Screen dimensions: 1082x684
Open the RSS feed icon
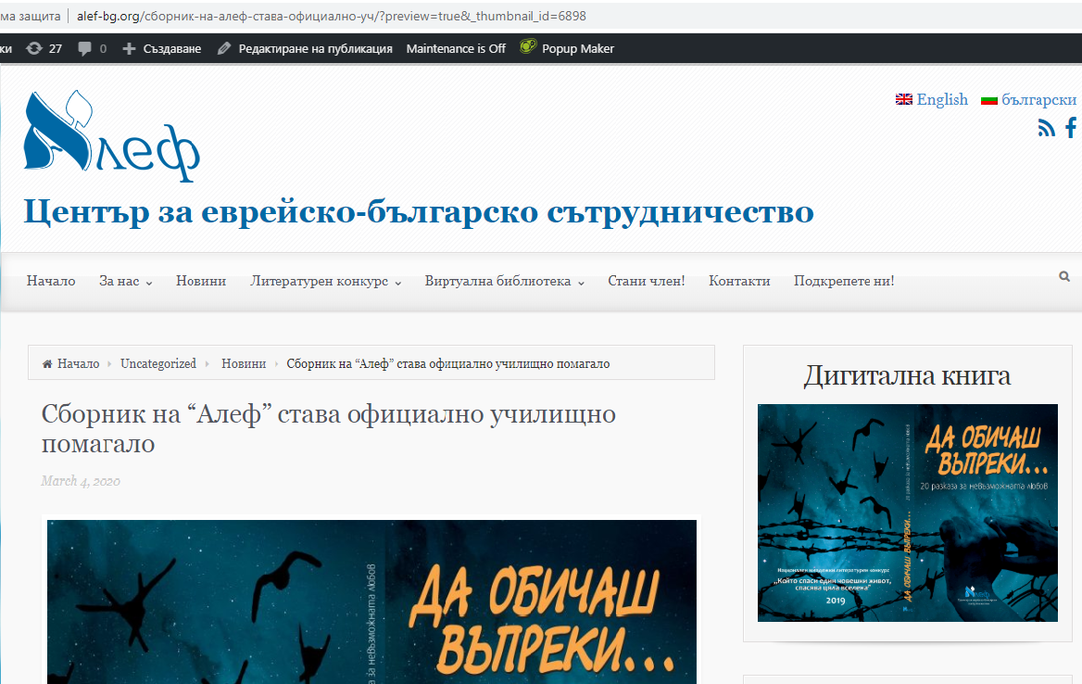click(1046, 129)
